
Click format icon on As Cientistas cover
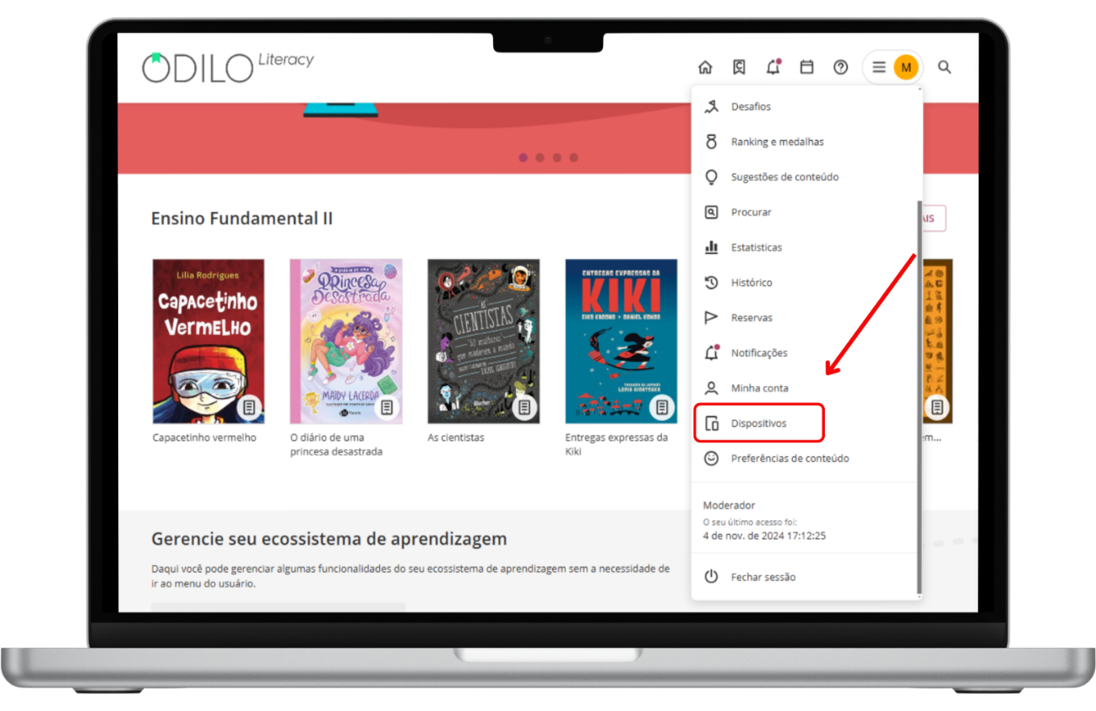click(x=524, y=408)
